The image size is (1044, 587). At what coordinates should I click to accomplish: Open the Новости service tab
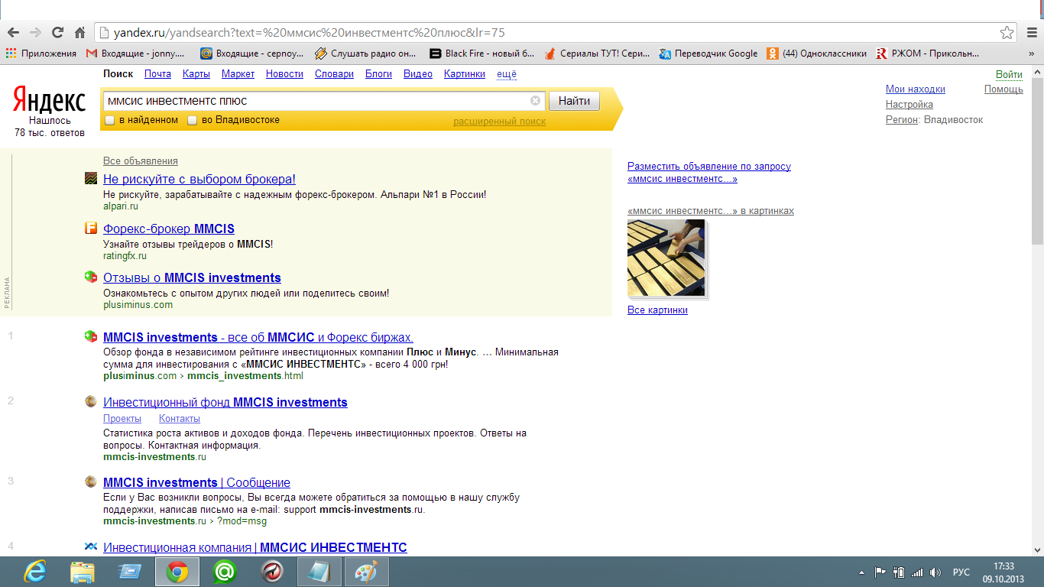[284, 74]
